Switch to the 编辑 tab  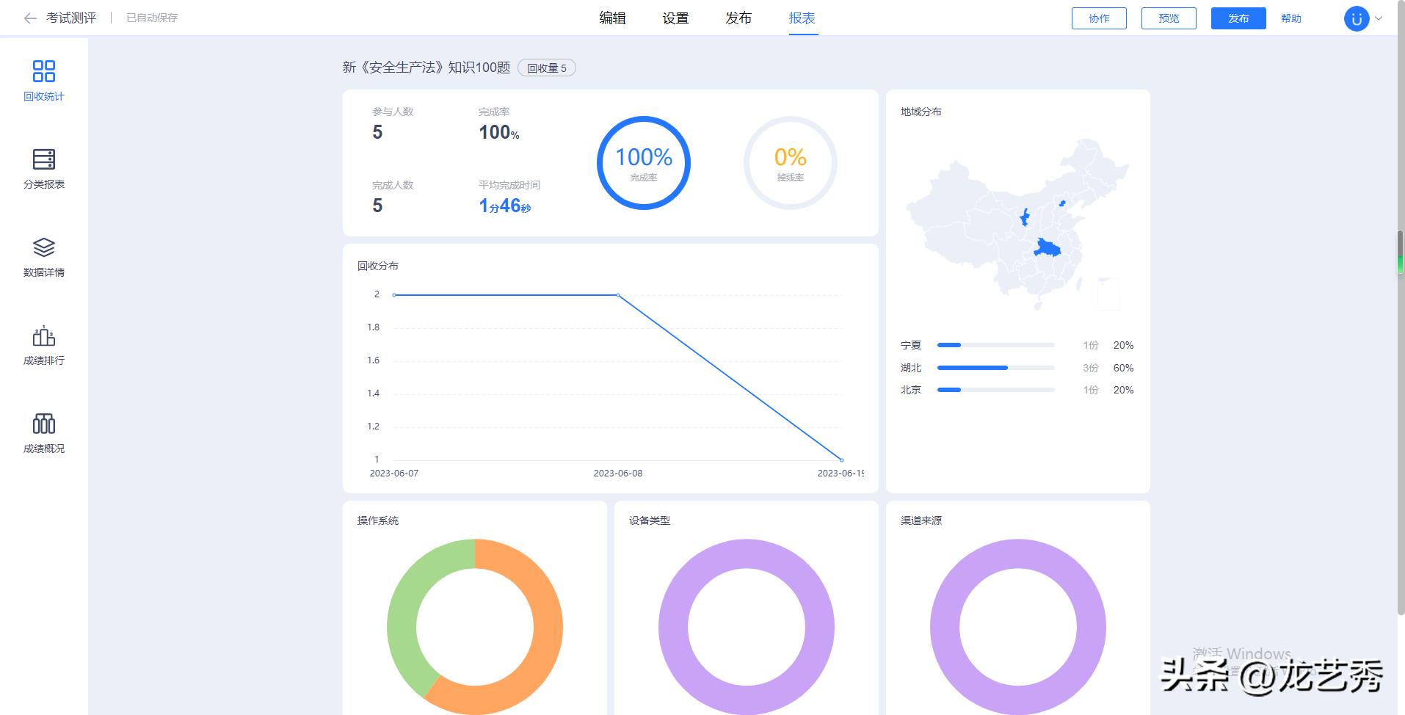click(x=613, y=18)
